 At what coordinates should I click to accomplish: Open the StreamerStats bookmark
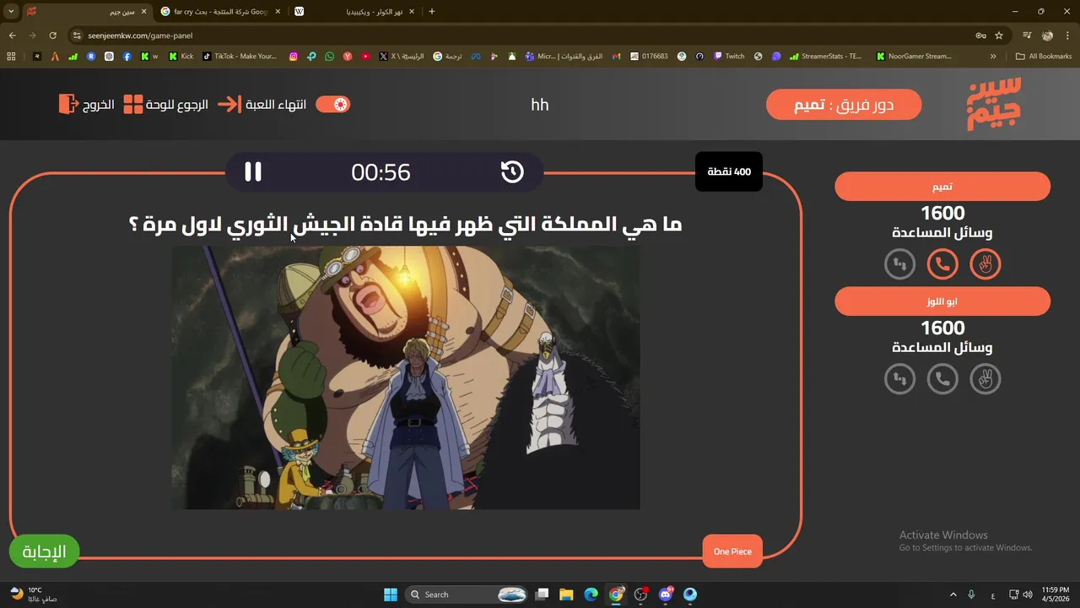click(x=826, y=57)
